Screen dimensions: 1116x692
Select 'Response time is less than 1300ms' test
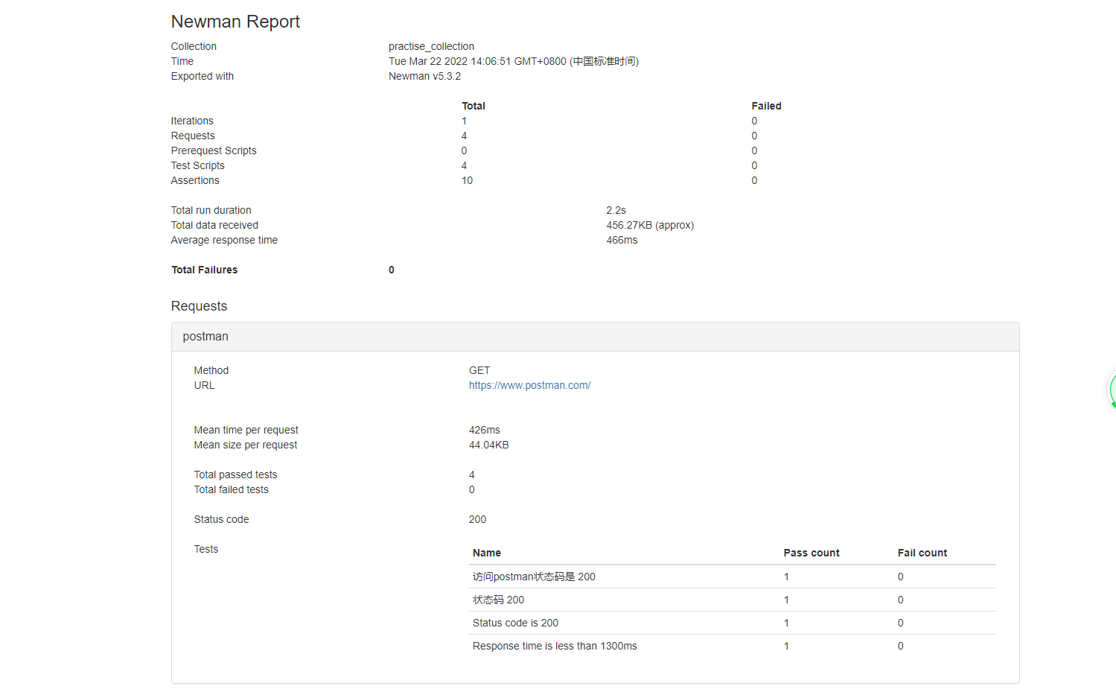click(x=555, y=646)
